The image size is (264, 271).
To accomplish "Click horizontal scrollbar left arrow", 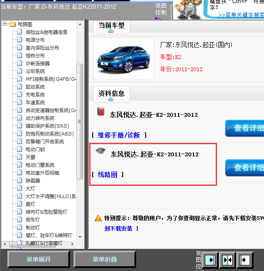I will 5,244.
